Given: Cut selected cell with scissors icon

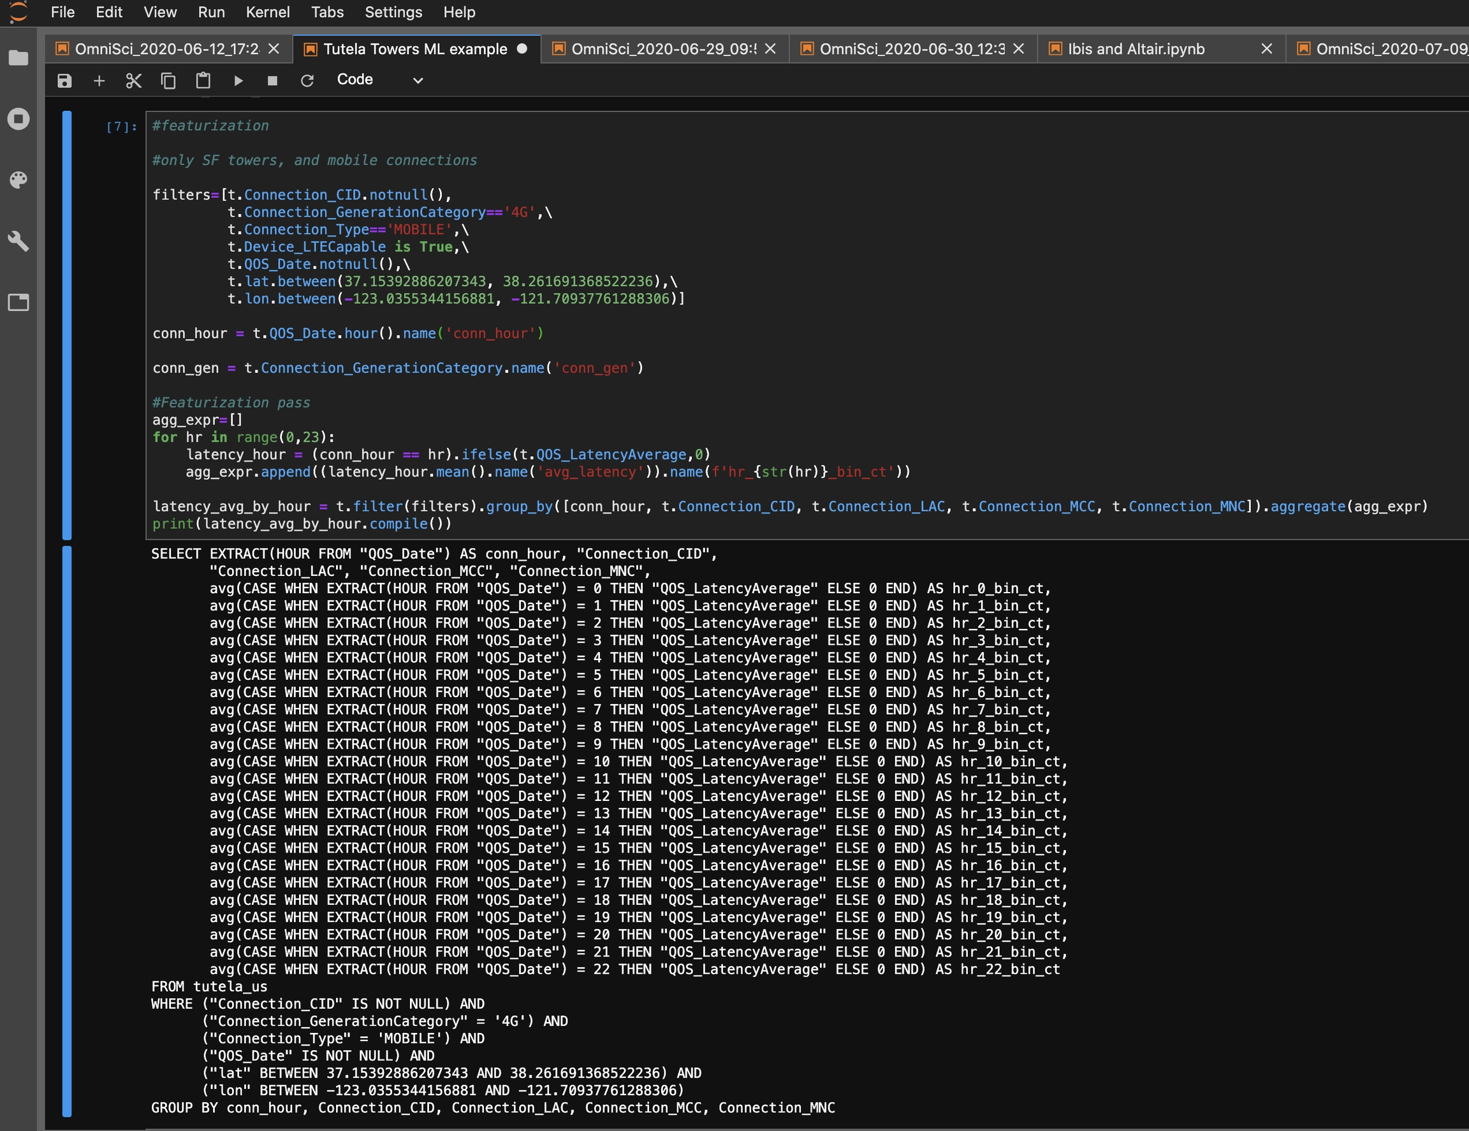Looking at the screenshot, I should click(133, 81).
